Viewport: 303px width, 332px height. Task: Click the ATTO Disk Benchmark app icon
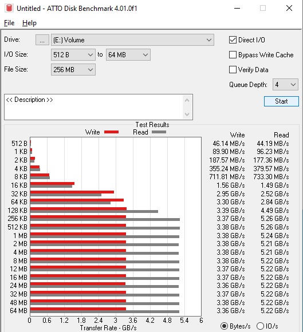tap(9, 8)
